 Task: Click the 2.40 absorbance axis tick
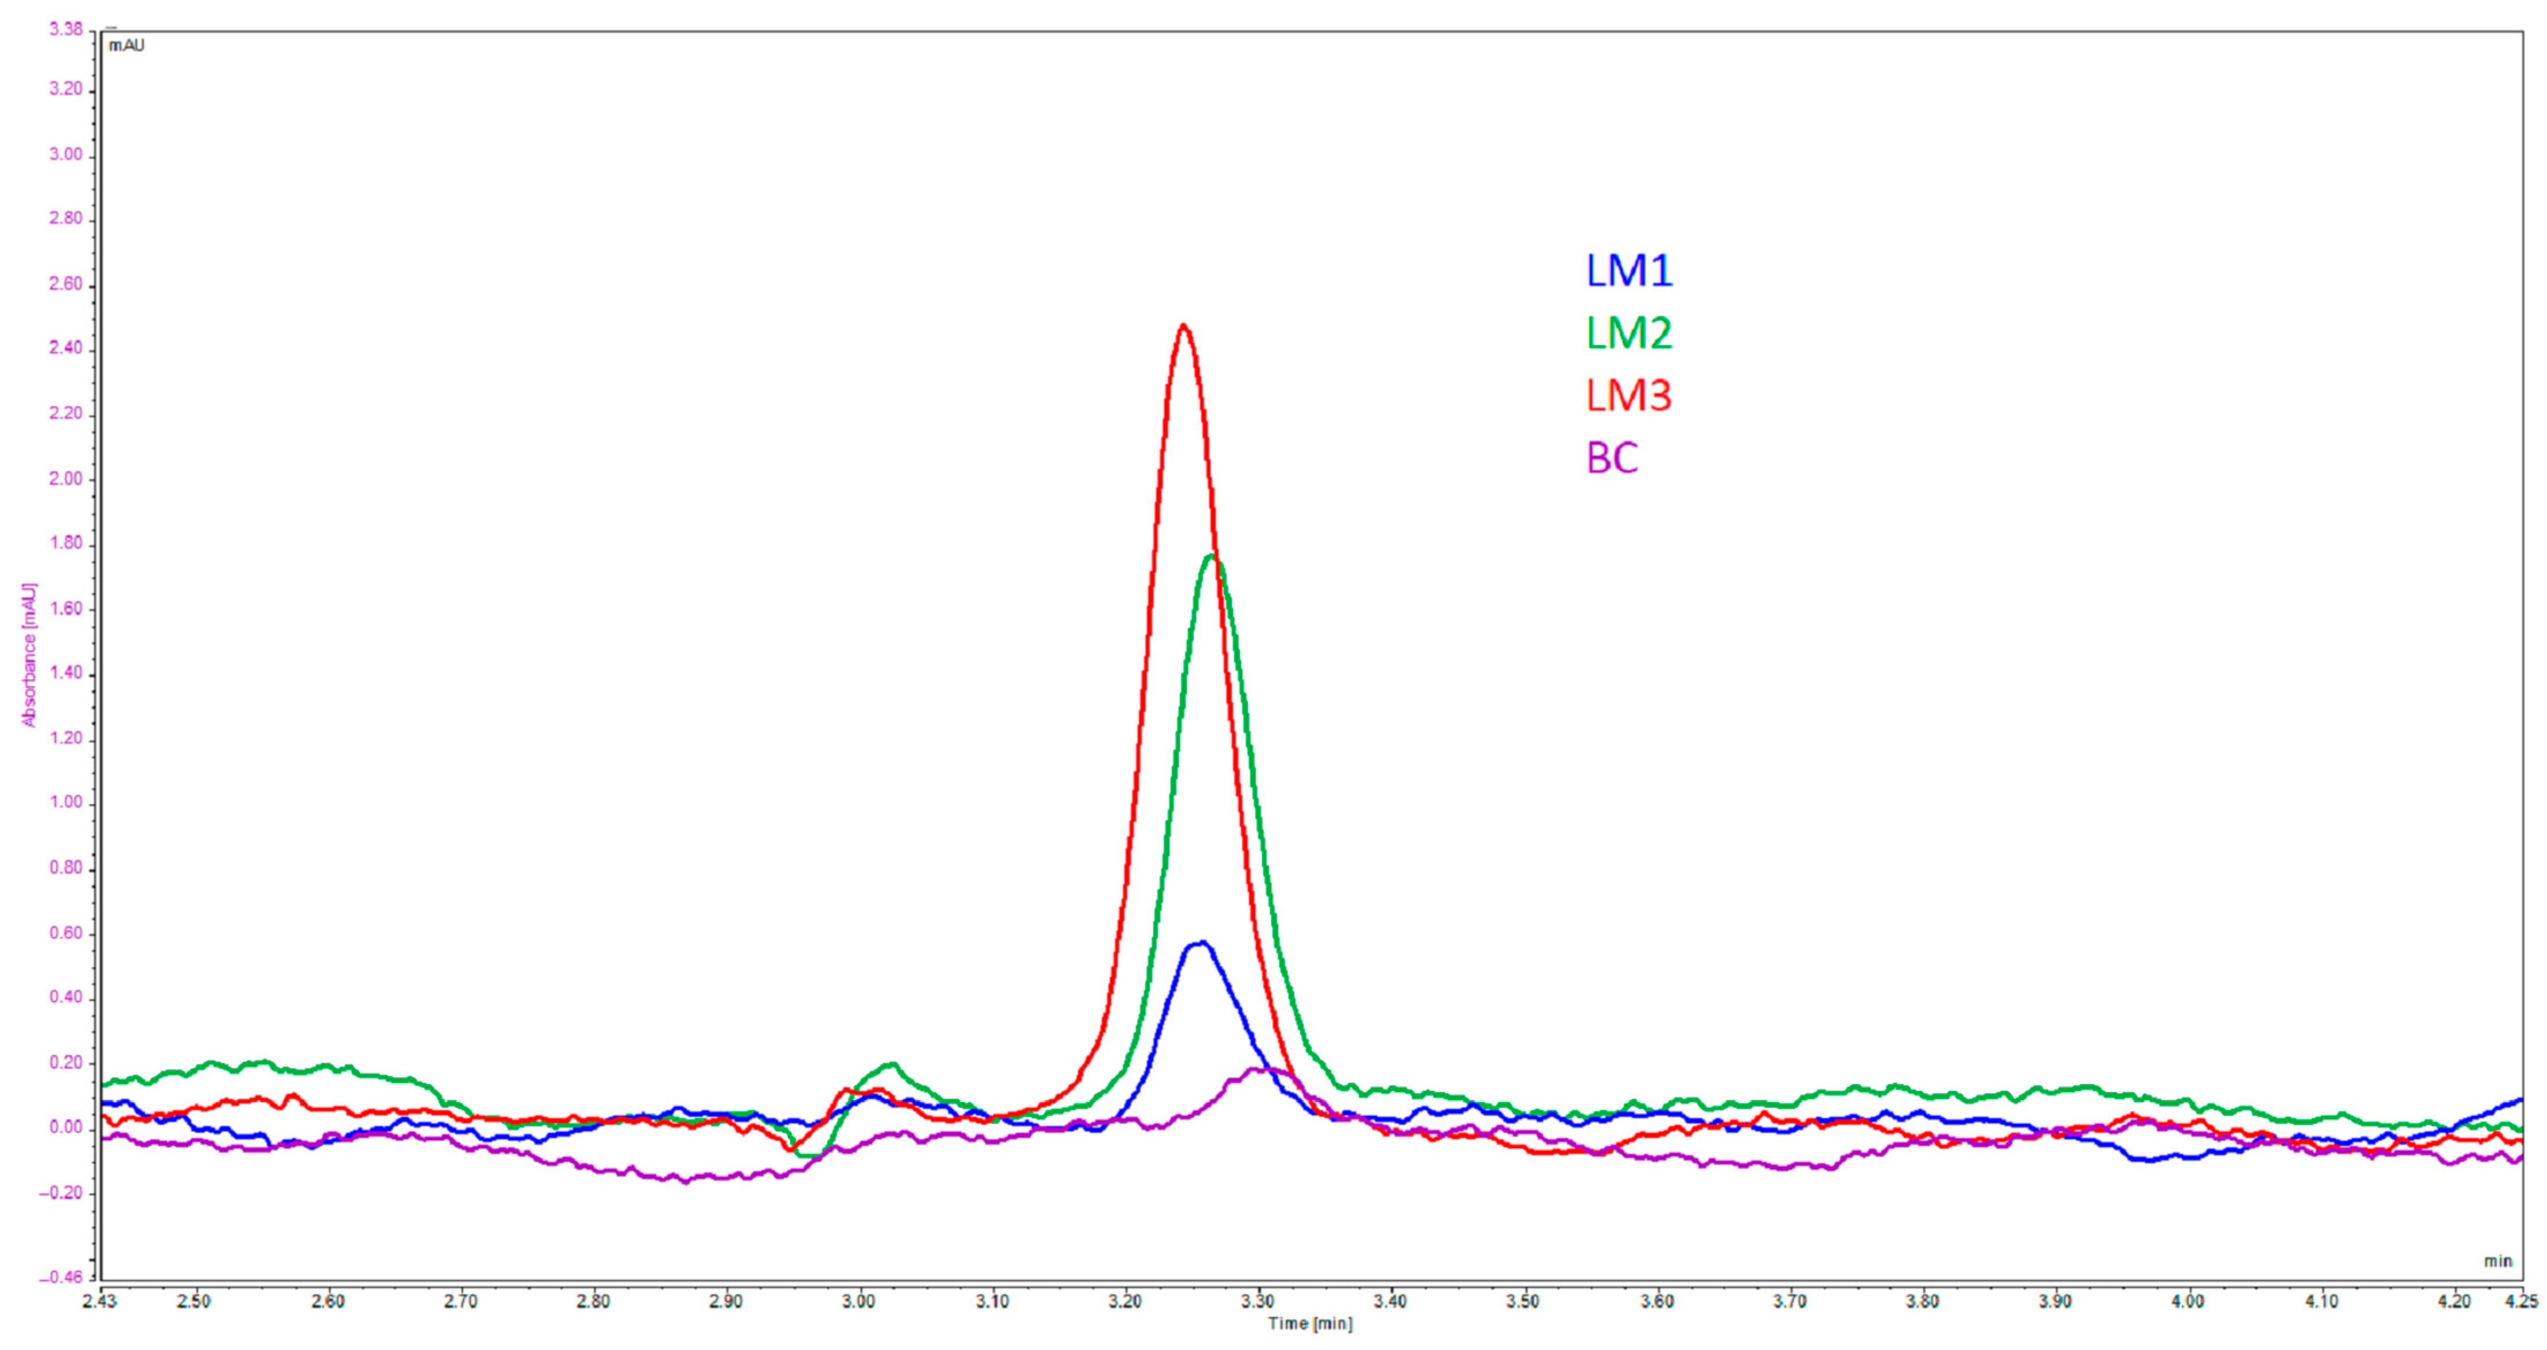66,348
